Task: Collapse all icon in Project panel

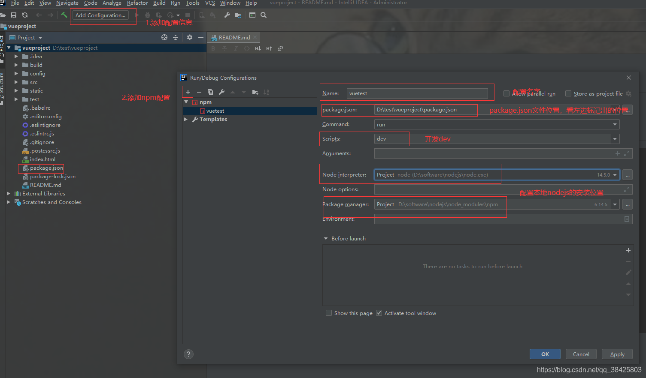Action: point(176,37)
